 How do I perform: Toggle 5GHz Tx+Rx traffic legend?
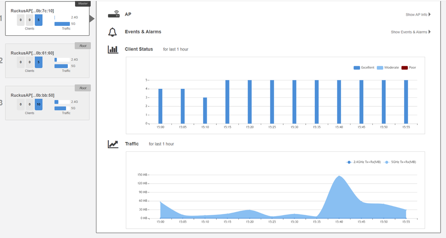[401, 162]
